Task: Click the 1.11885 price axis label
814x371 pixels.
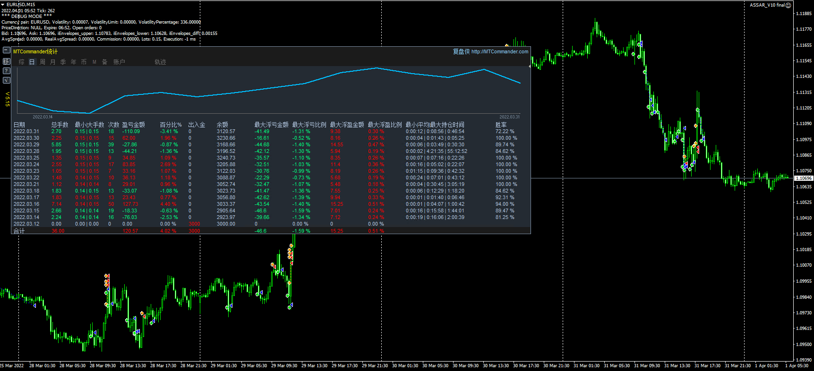Action: pos(804,13)
